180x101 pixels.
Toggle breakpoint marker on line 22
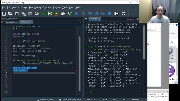(3, 68)
